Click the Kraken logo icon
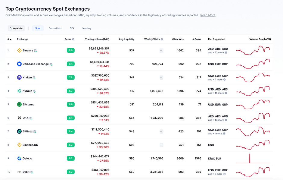283x180 pixels. click(x=19, y=77)
